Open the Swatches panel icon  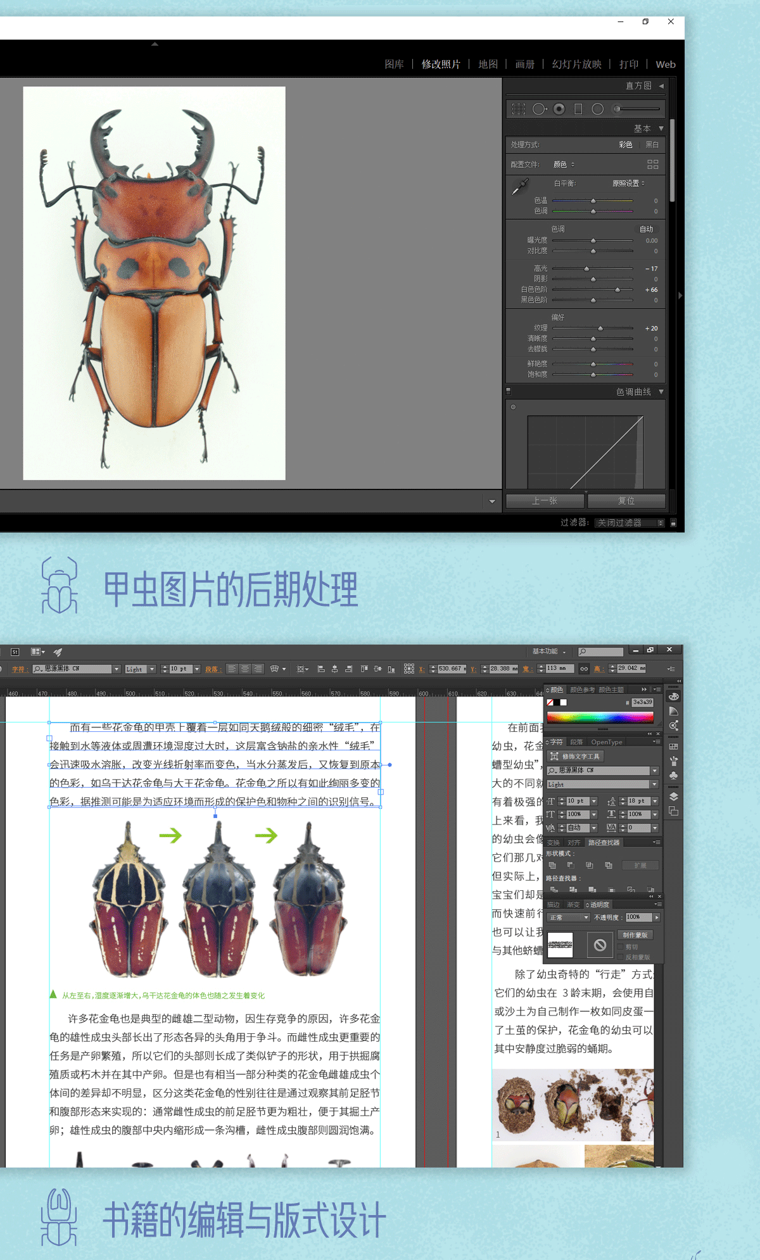674,747
